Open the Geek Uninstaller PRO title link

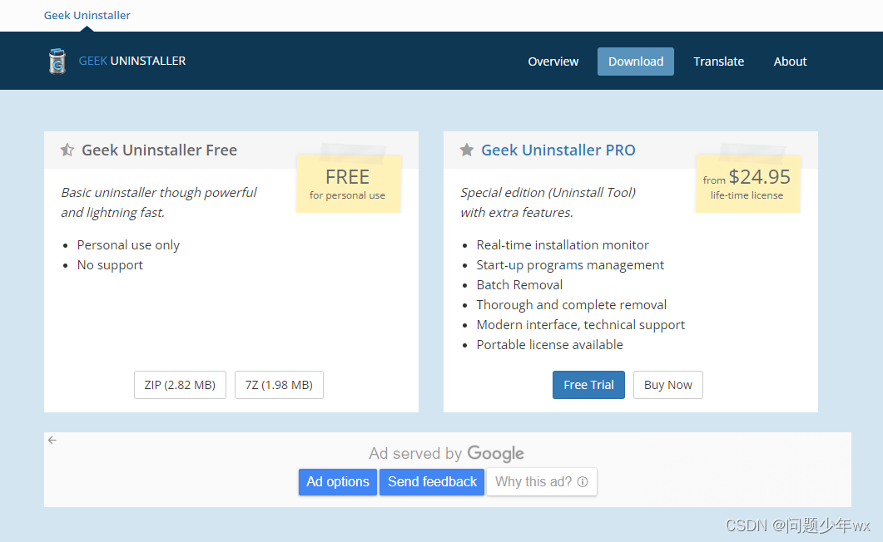tap(558, 150)
